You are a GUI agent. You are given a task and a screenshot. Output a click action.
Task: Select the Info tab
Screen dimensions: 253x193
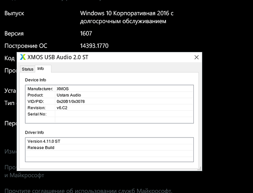(43, 69)
